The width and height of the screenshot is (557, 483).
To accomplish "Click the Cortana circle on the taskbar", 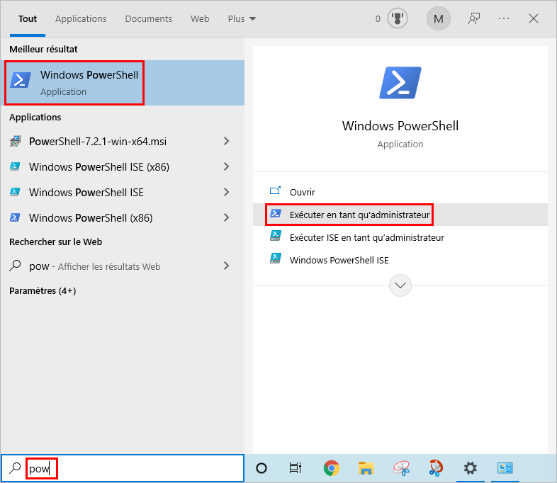I will point(261,468).
